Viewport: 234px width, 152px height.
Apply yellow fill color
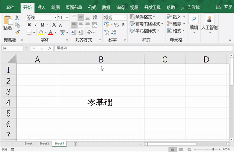pos(41,32)
